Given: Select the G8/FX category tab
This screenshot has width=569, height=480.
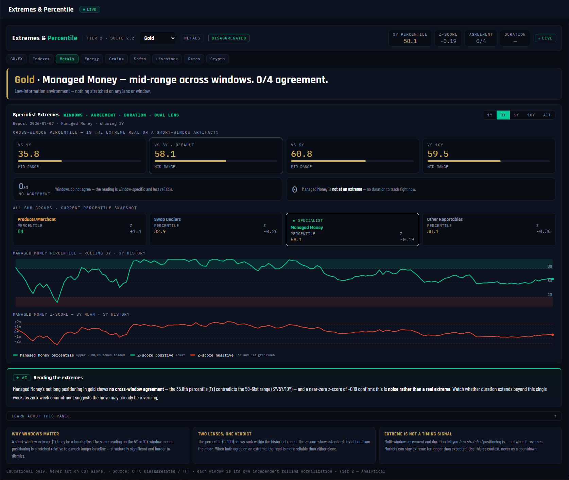Looking at the screenshot, I should pyautogui.click(x=16, y=59).
